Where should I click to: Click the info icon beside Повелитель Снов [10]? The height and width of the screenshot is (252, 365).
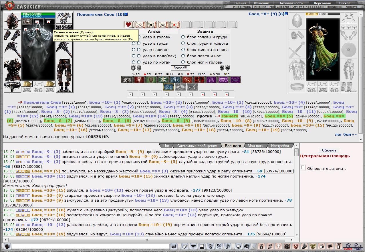coord(126,14)
